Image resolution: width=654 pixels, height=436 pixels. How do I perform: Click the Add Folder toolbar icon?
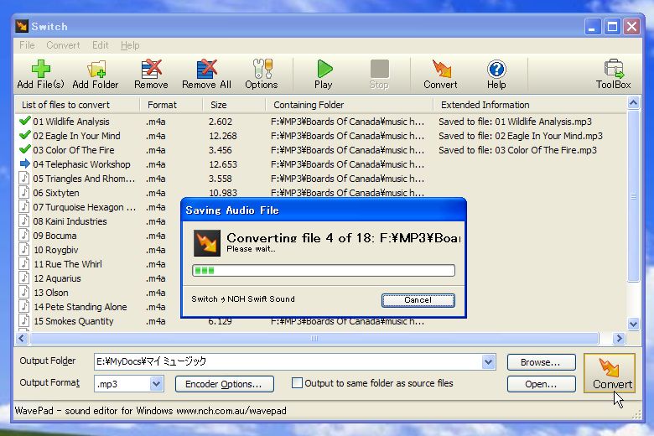(96, 69)
